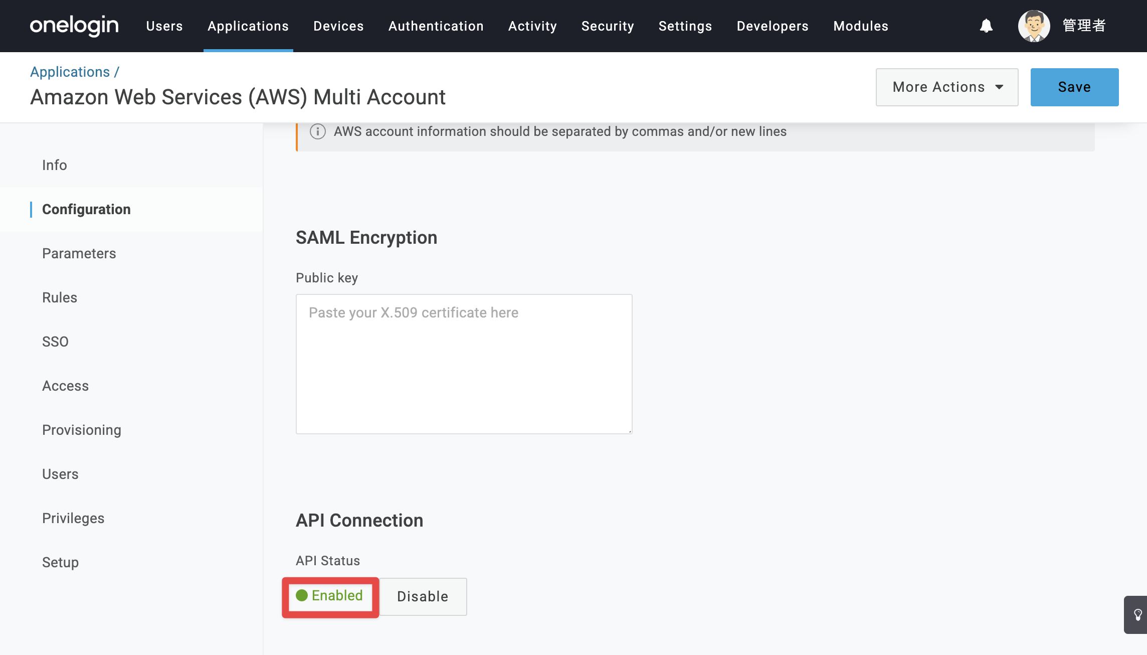Switch to the Info tab

[x=55, y=165]
